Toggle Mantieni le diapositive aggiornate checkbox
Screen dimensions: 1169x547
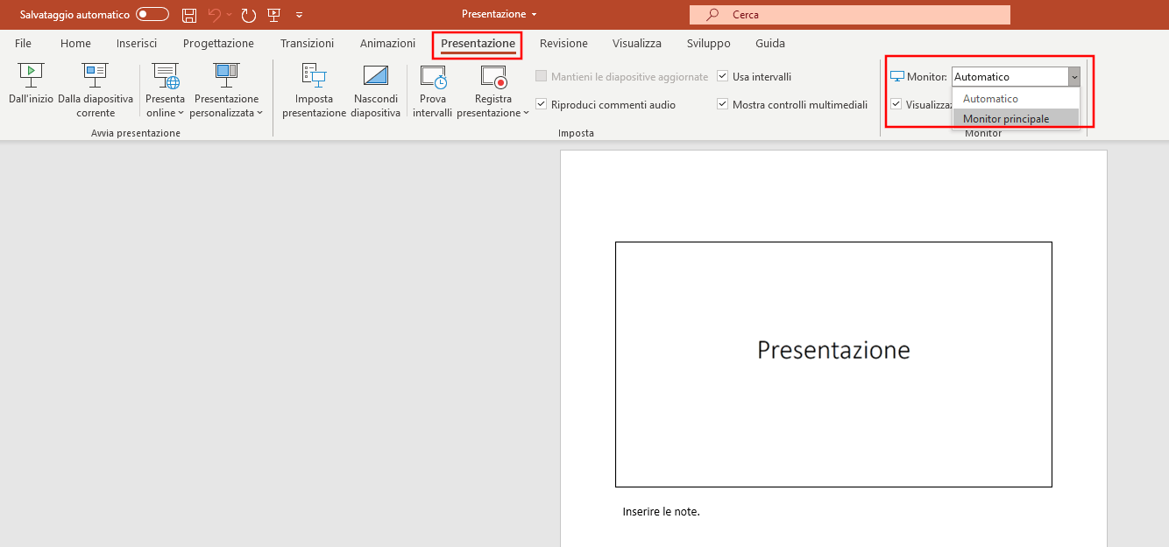(541, 77)
